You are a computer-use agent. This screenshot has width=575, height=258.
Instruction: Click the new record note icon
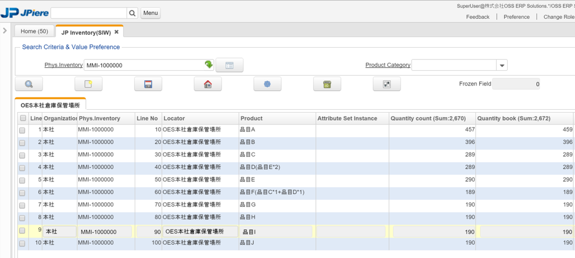pyautogui.click(x=88, y=84)
